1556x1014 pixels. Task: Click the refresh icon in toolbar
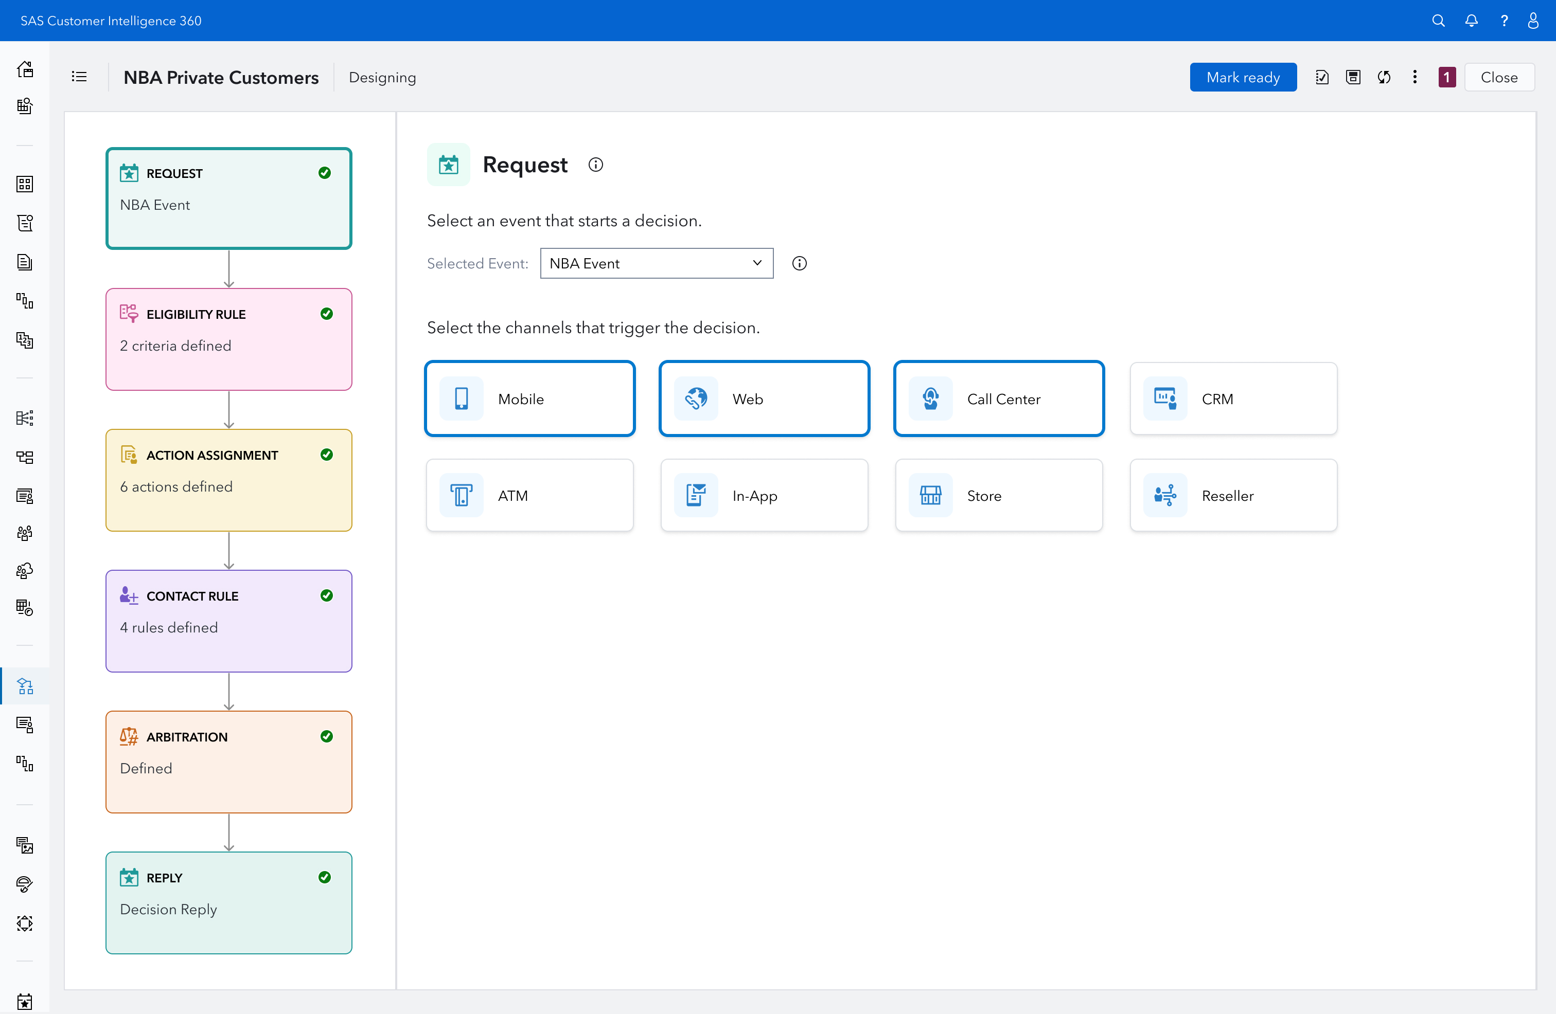tap(1384, 77)
